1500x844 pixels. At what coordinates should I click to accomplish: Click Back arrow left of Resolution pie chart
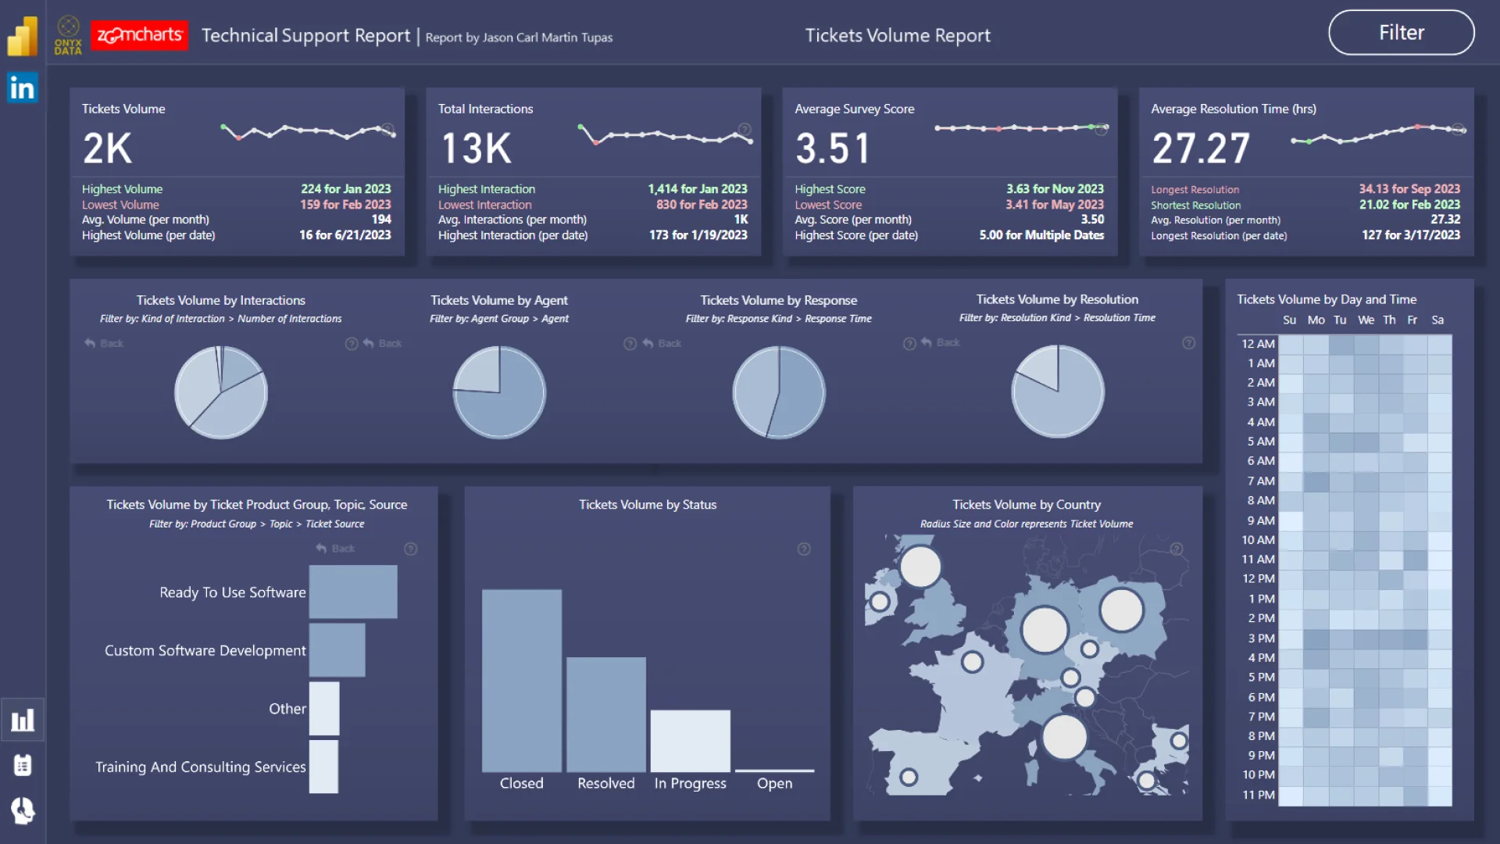point(941,342)
